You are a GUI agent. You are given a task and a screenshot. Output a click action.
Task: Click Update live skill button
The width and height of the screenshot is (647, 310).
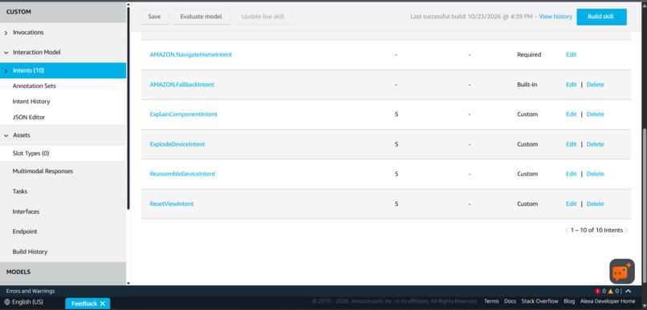[263, 17]
